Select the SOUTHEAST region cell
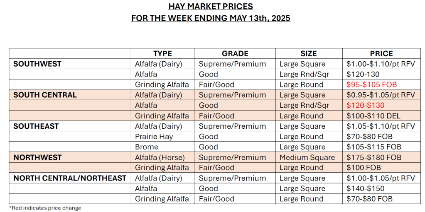This screenshot has width=425, height=212. tap(36, 126)
